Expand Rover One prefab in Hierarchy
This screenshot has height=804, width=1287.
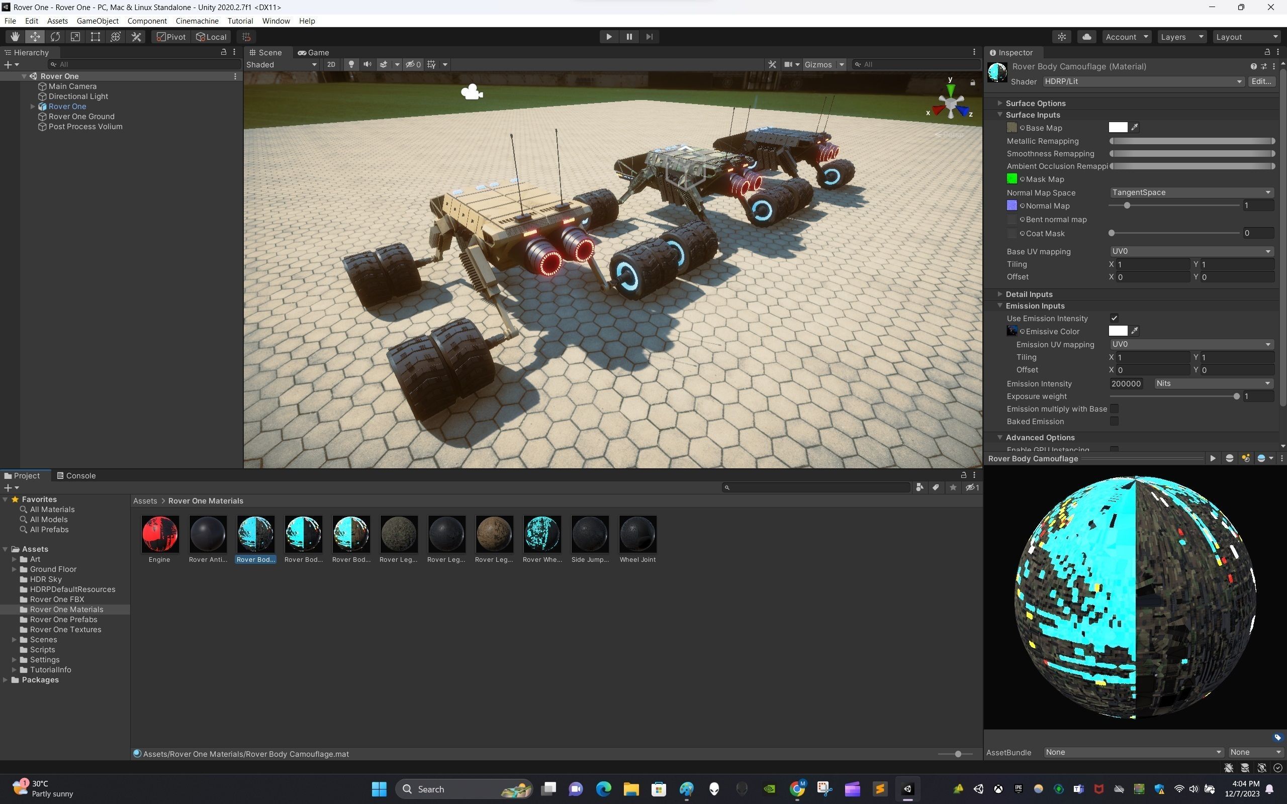(x=33, y=107)
